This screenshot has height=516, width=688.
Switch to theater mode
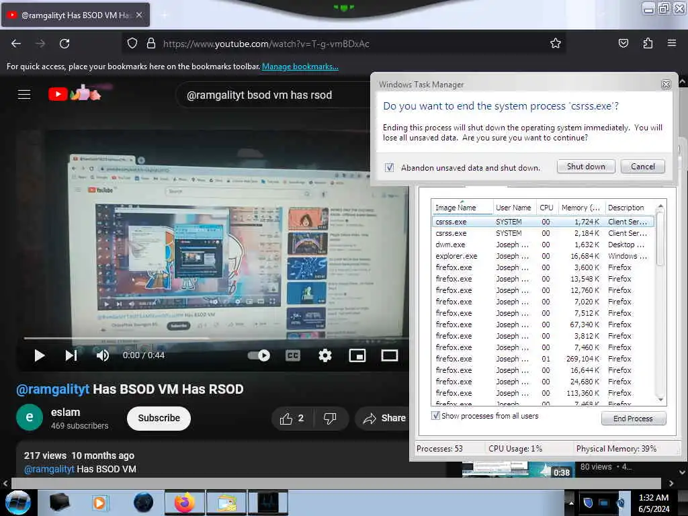tap(389, 355)
